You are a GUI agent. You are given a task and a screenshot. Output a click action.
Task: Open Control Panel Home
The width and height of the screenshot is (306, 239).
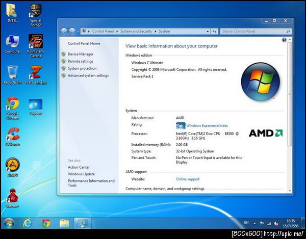tap(84, 43)
